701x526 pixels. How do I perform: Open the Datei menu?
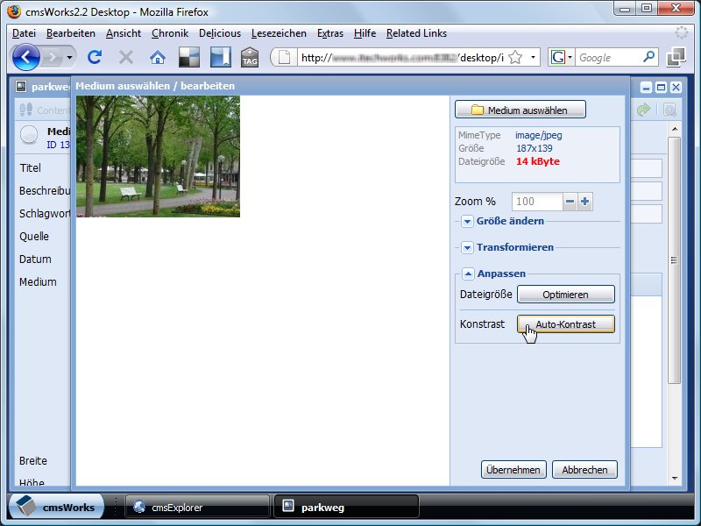click(x=25, y=33)
